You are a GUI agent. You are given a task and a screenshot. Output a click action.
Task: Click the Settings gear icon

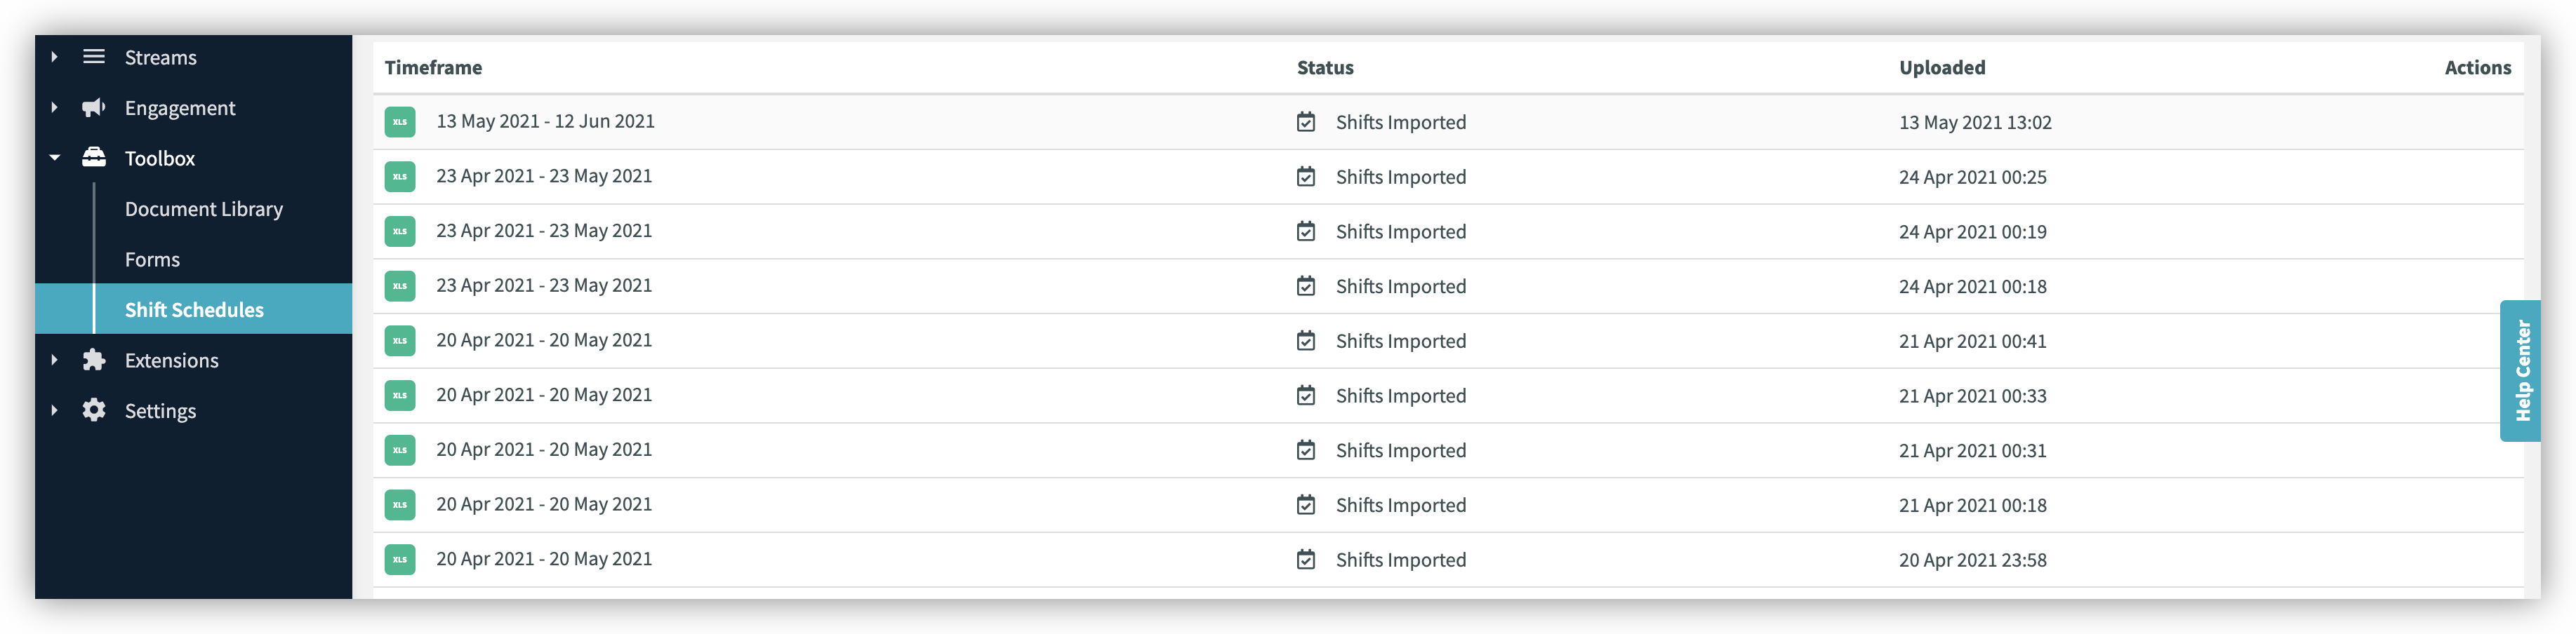pos(93,410)
